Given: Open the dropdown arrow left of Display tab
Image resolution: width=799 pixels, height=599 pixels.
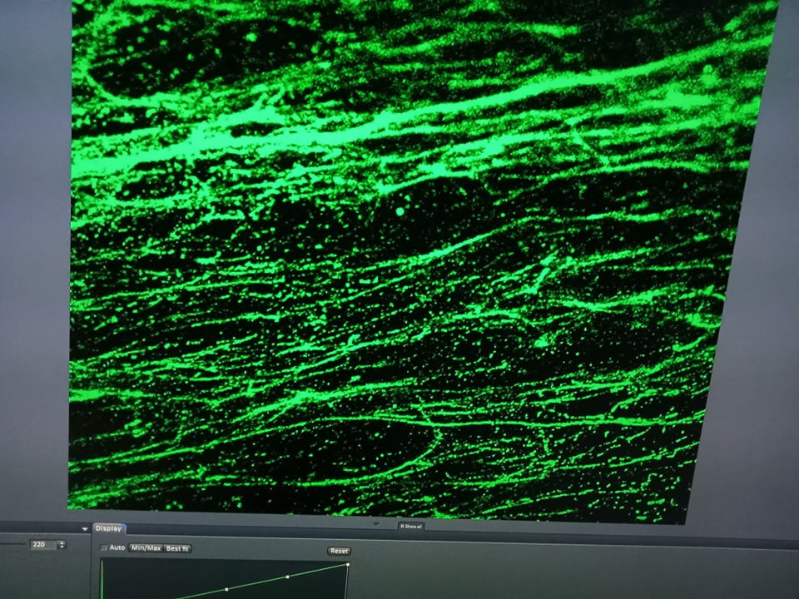Looking at the screenshot, I should tap(84, 529).
